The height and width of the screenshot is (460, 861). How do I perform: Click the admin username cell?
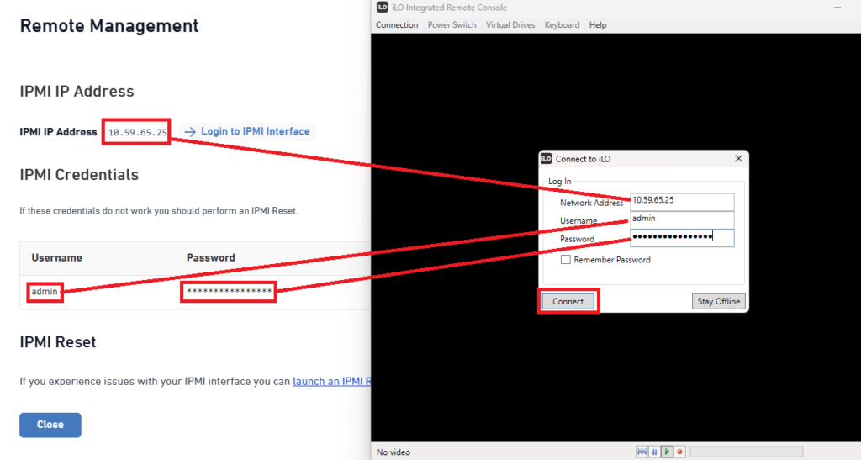tap(45, 292)
